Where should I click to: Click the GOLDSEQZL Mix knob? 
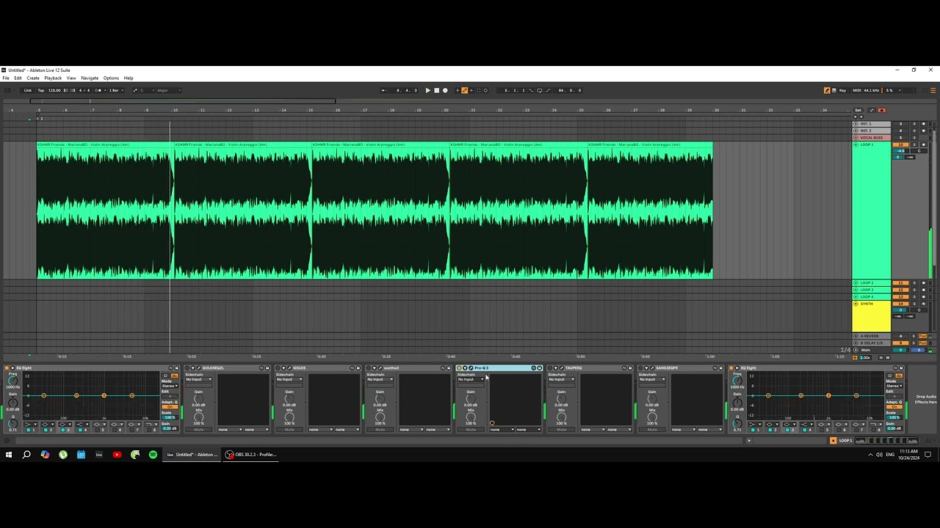click(x=198, y=417)
